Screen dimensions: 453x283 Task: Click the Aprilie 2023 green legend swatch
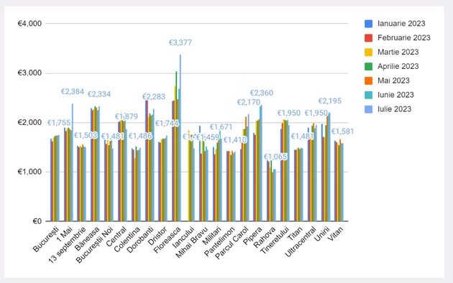tap(368, 66)
